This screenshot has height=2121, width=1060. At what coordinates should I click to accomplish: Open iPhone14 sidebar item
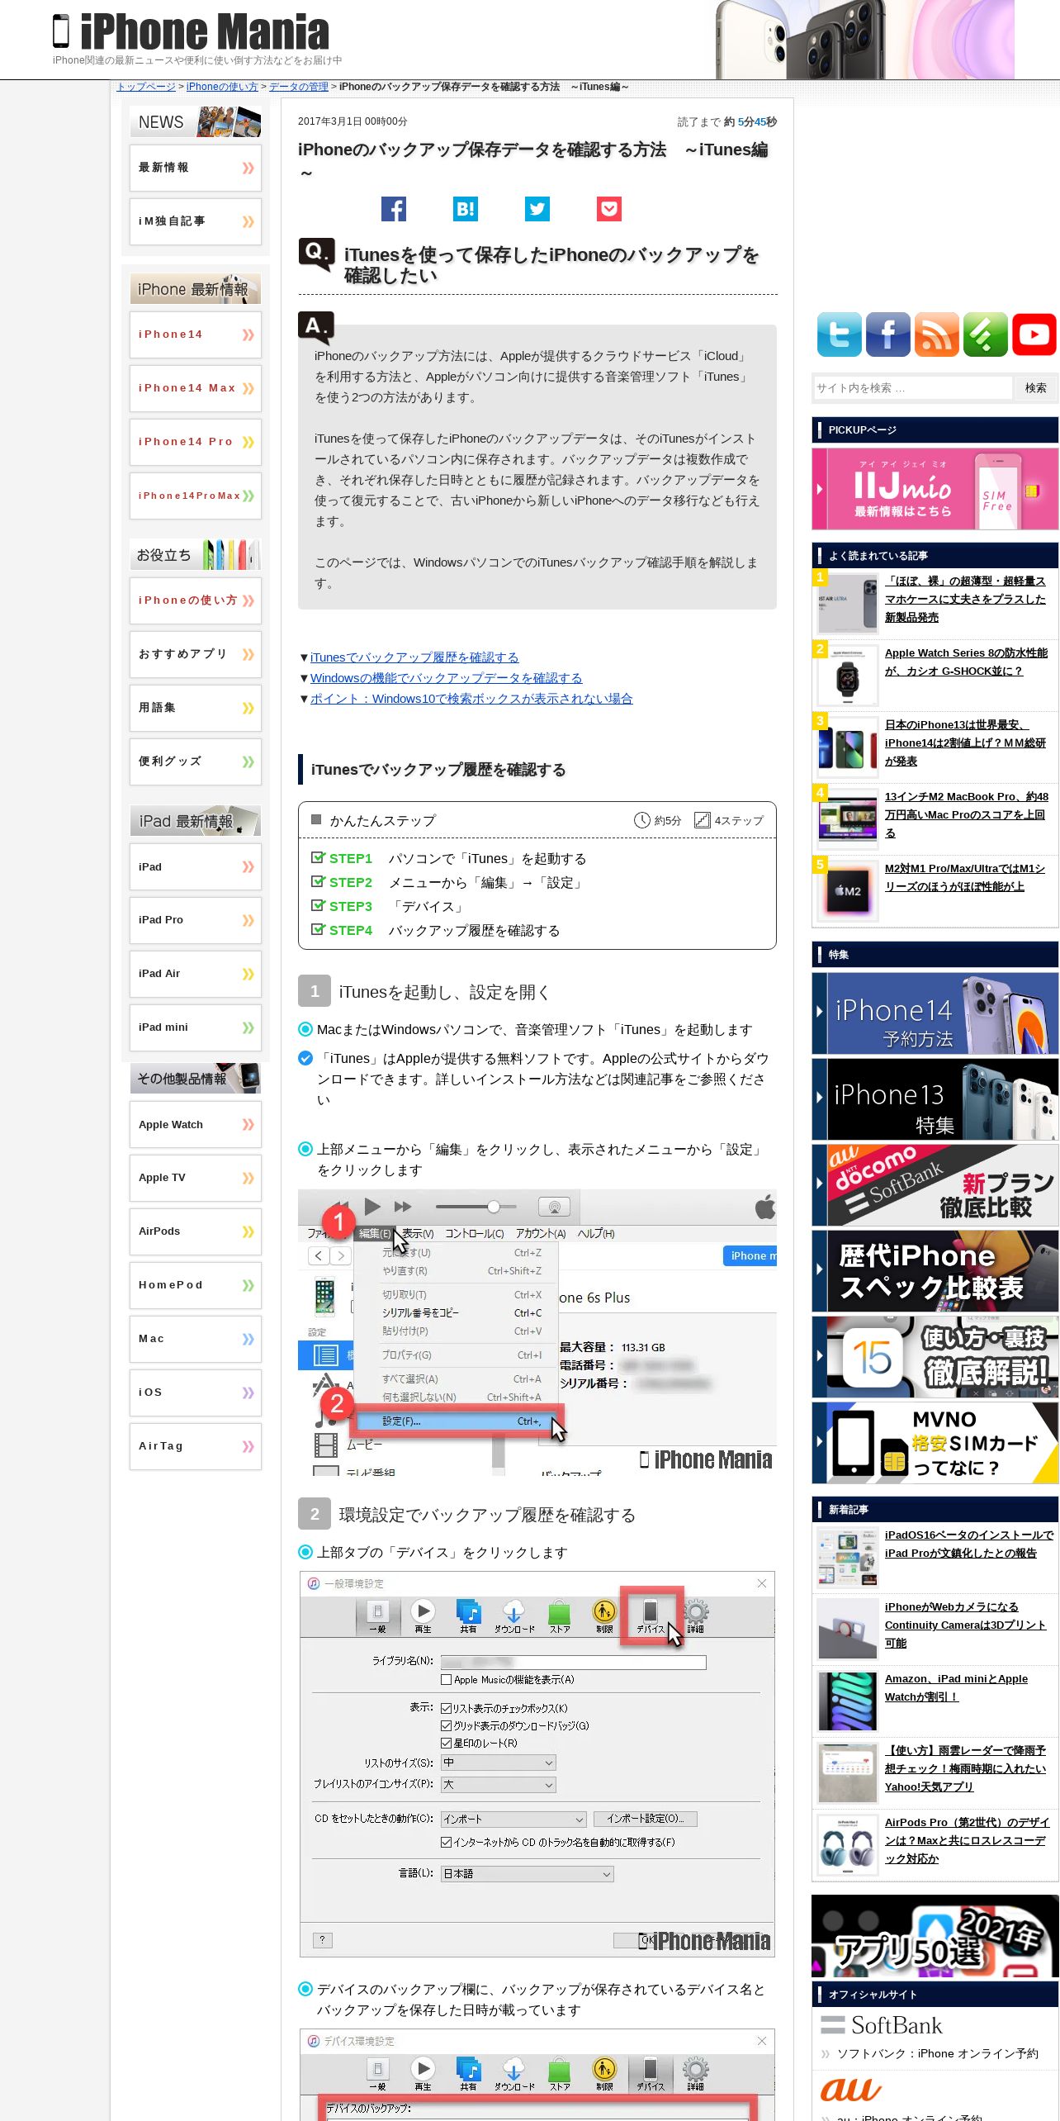coord(196,335)
